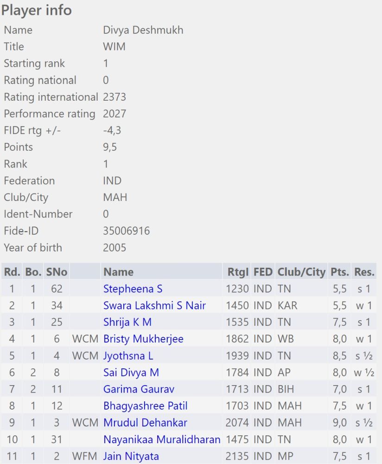382x464 pixels.
Task: Click the Shrija K M link
Action: point(127,322)
